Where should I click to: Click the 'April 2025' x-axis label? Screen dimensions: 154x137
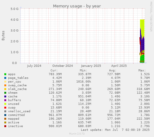click(119, 66)
